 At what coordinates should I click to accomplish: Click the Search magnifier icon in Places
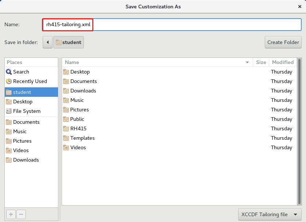tap(9, 72)
